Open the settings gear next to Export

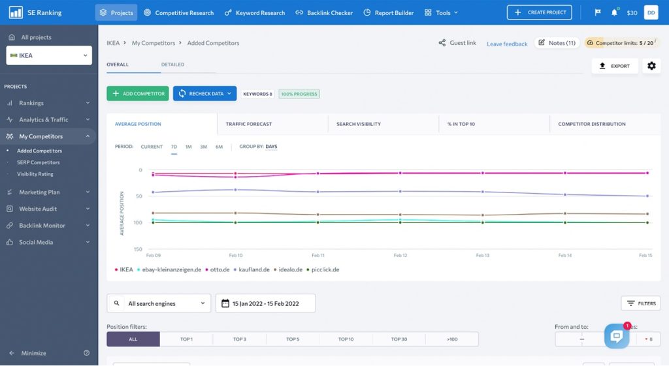651,66
